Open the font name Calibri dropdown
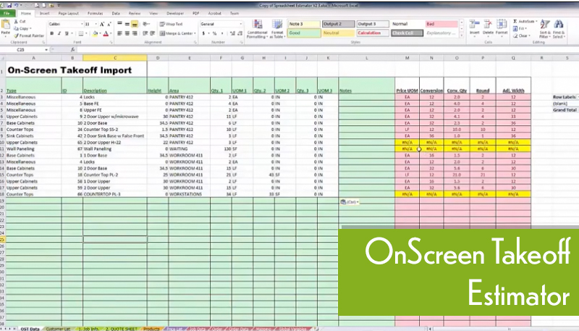579x331 pixels. (82, 24)
